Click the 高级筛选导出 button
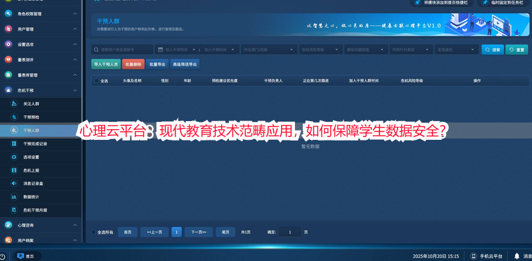 [x=185, y=64]
